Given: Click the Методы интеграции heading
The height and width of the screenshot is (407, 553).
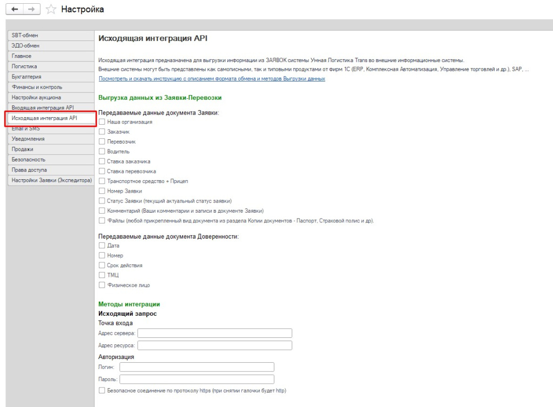Looking at the screenshot, I should click(x=129, y=304).
